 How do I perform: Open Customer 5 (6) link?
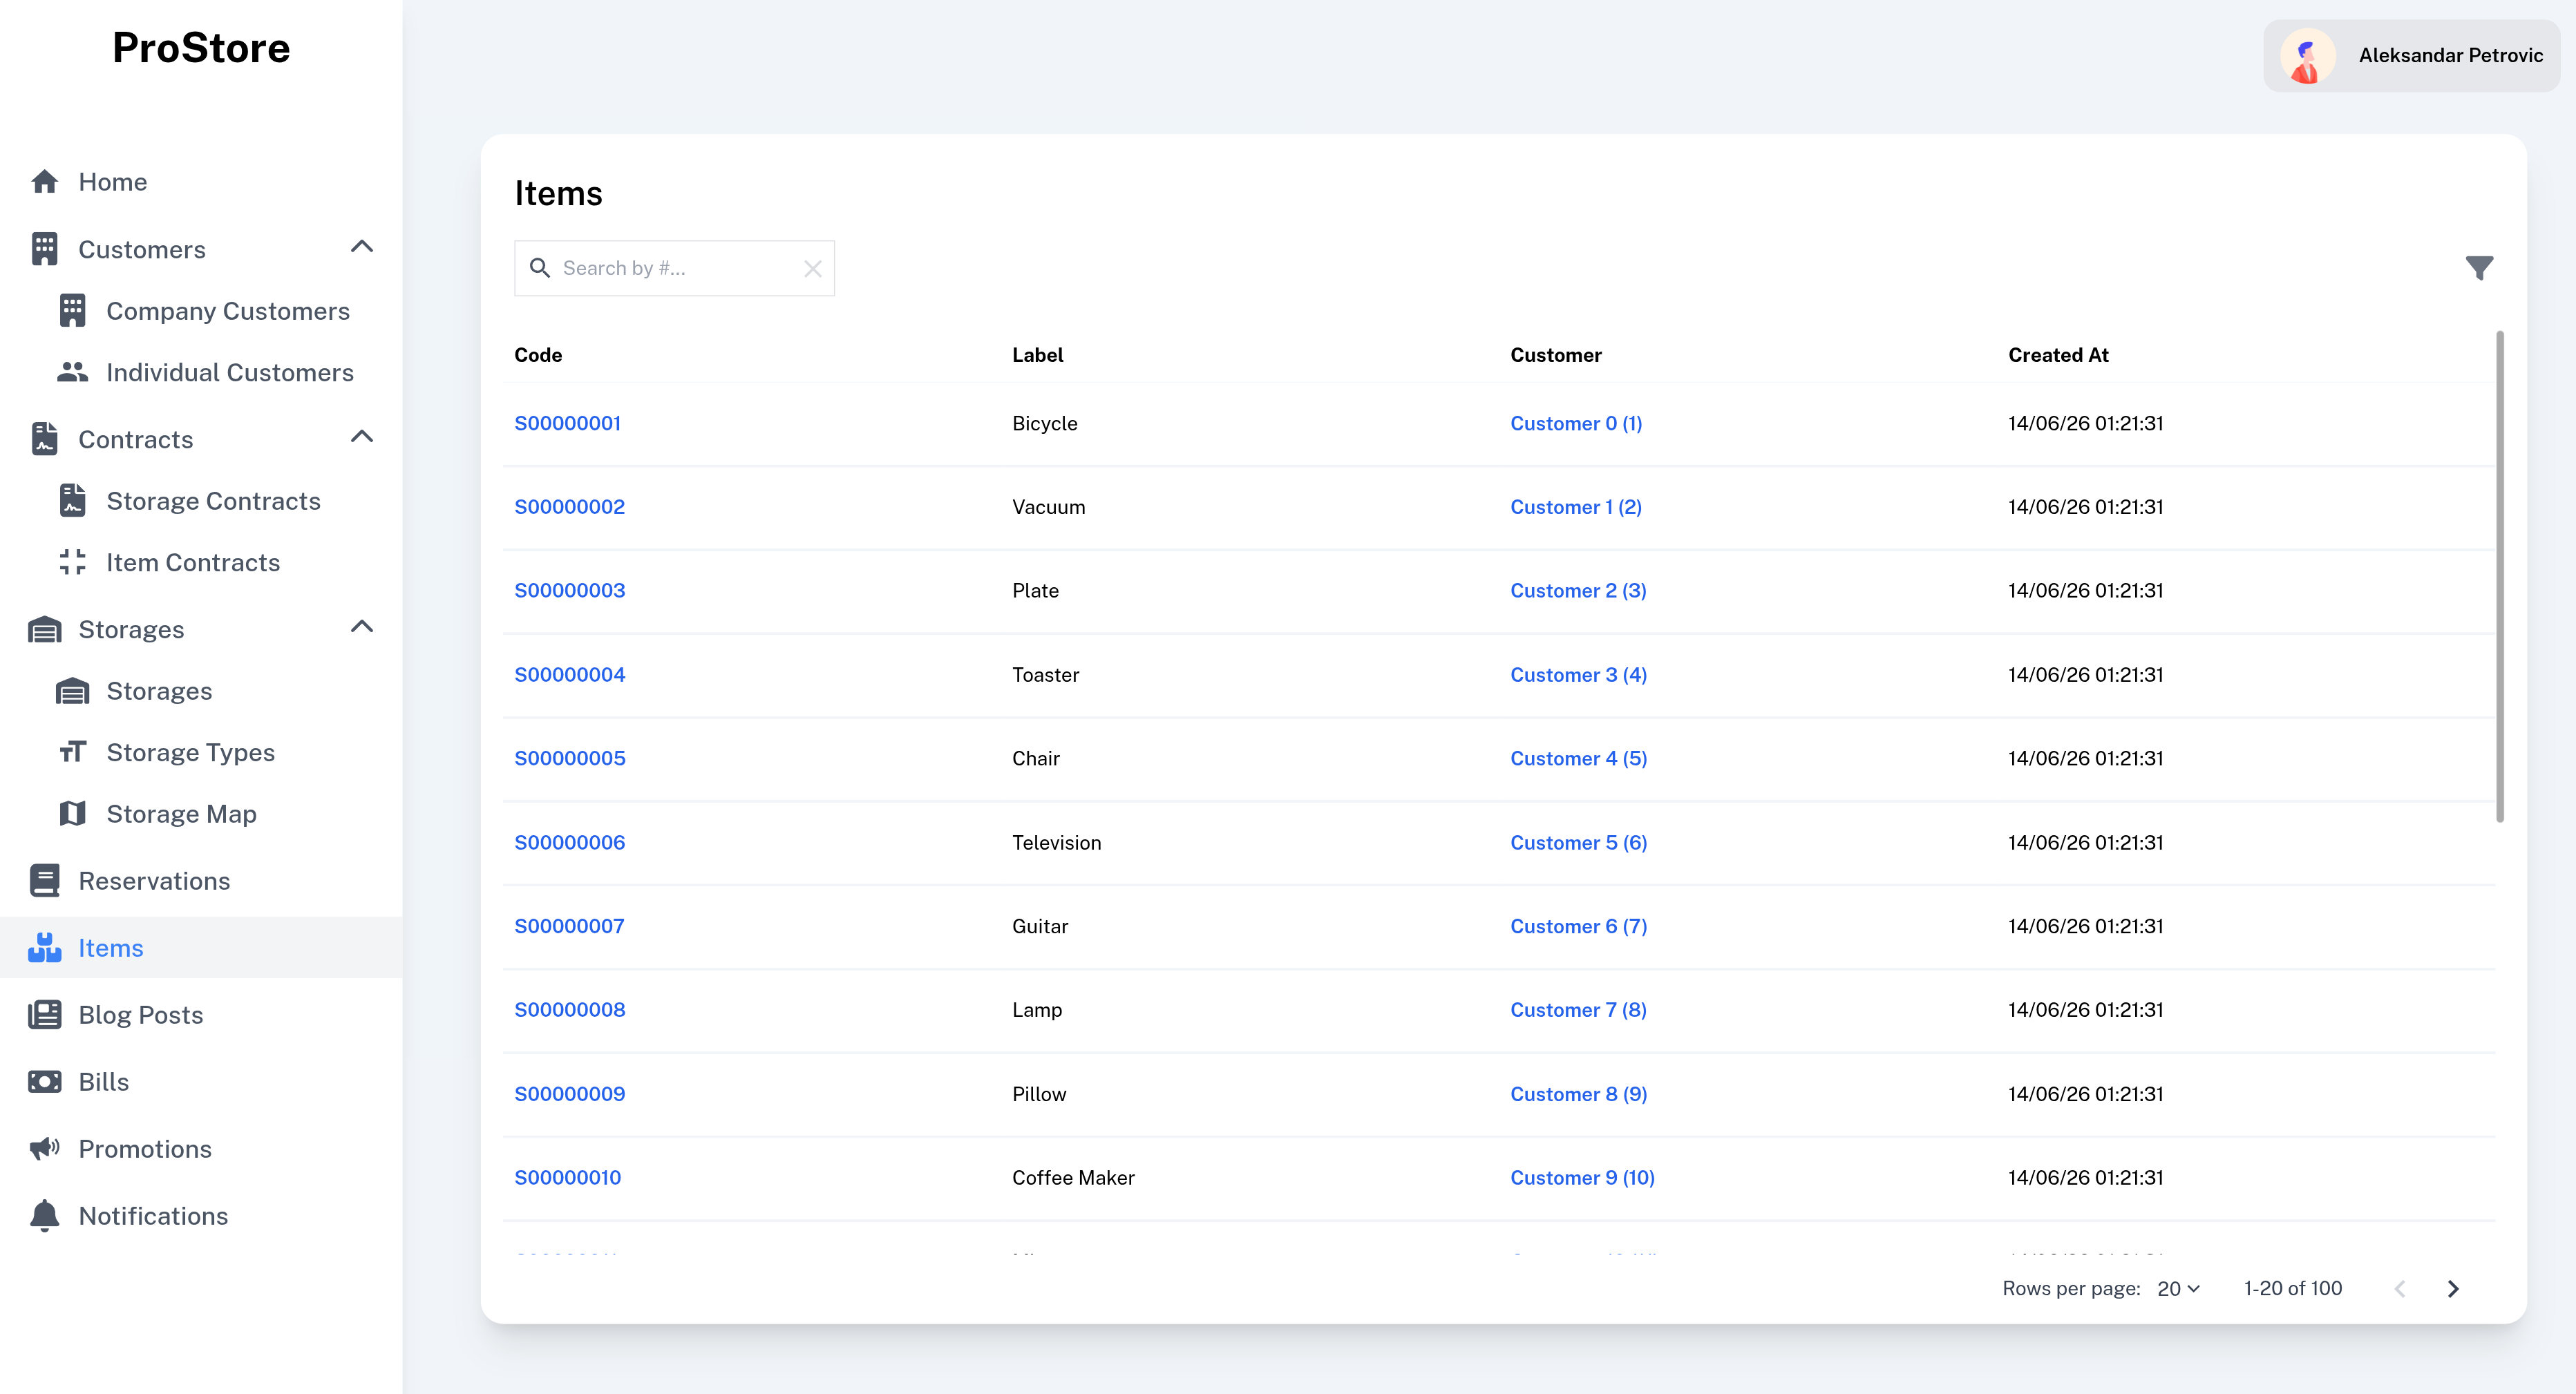tap(1578, 843)
